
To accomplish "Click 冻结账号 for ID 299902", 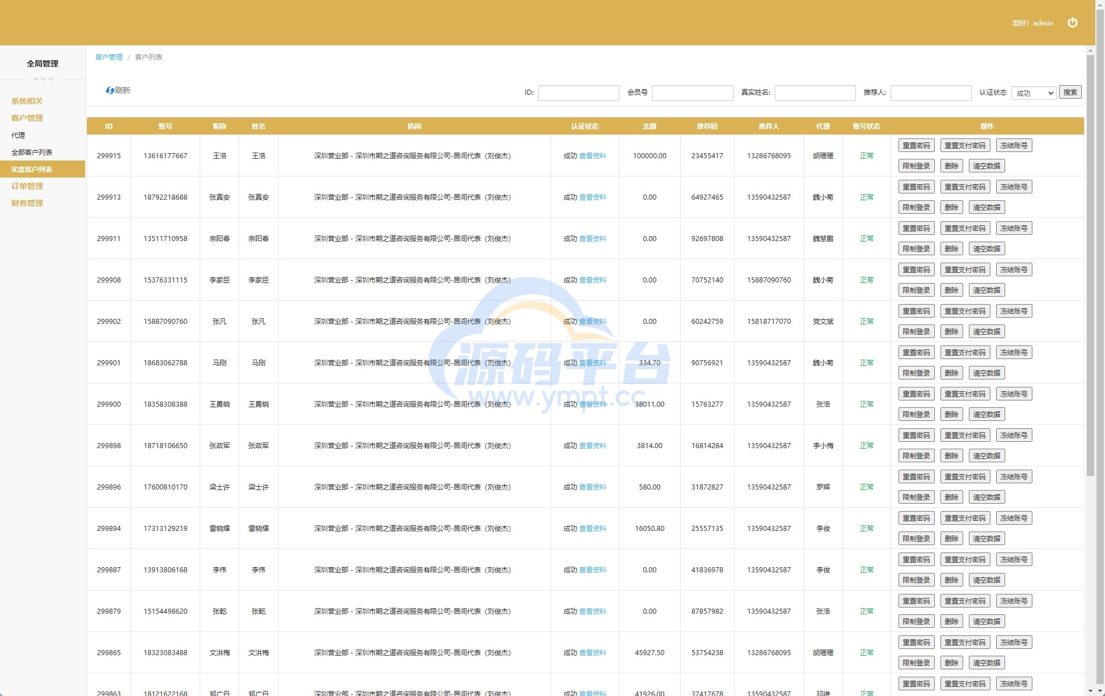I will [1014, 311].
